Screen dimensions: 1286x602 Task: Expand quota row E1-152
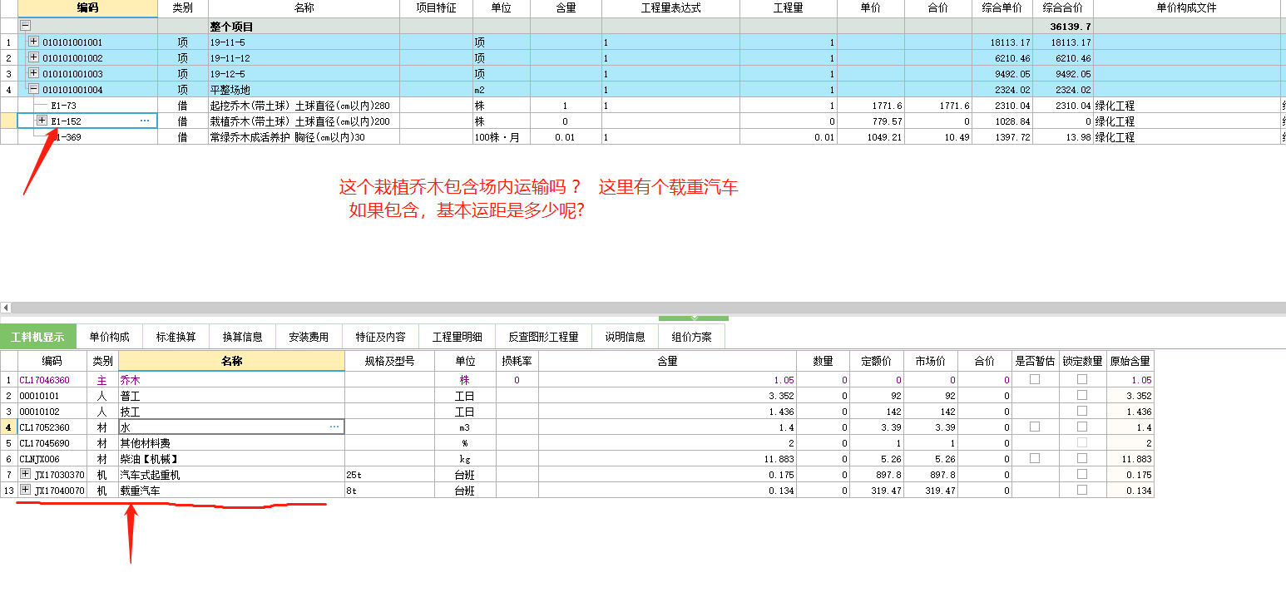tap(42, 121)
